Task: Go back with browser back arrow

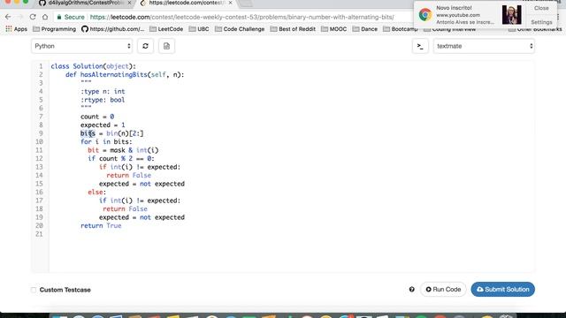Action: click(8, 17)
